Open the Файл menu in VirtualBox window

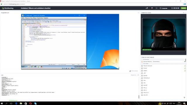[23, 18]
